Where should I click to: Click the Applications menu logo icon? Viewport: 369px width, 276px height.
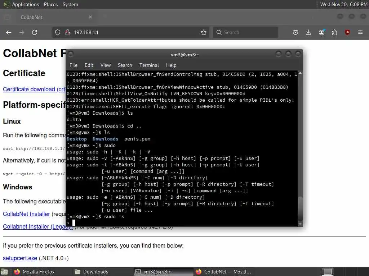[6, 4]
